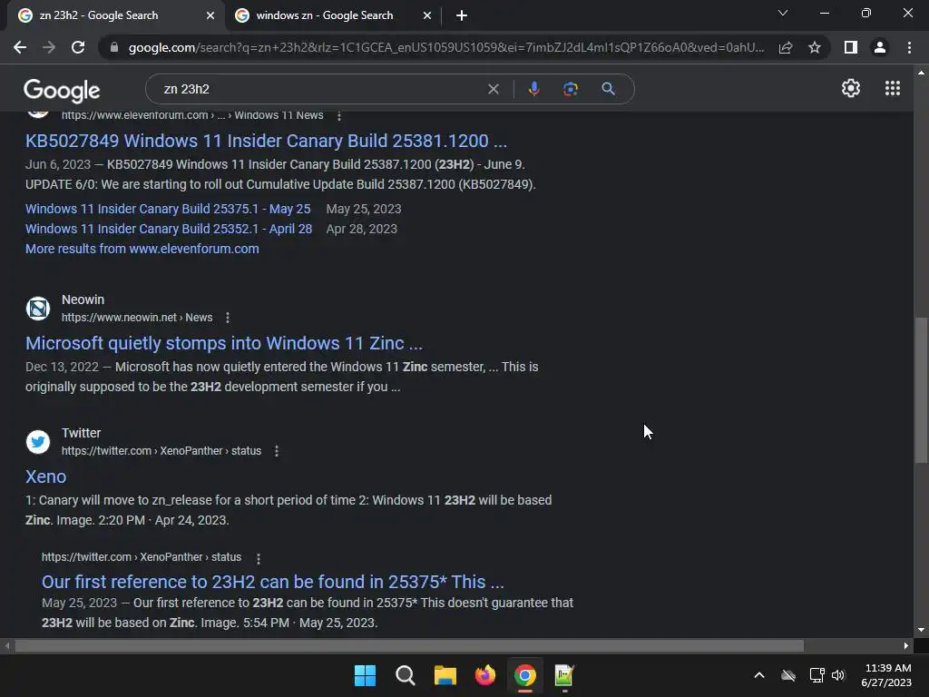Open the OneDrive cloud tray icon
This screenshot has height=697, width=929.
[x=788, y=675]
